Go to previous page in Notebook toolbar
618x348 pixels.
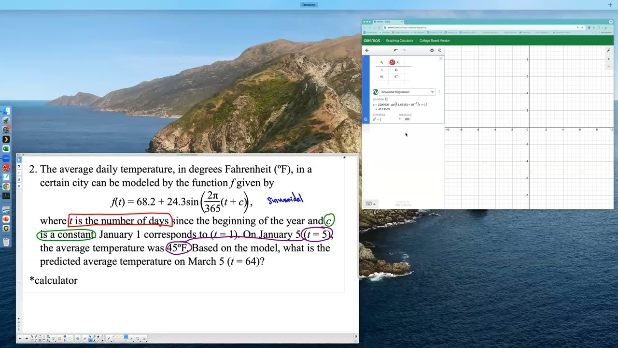[20, 338]
